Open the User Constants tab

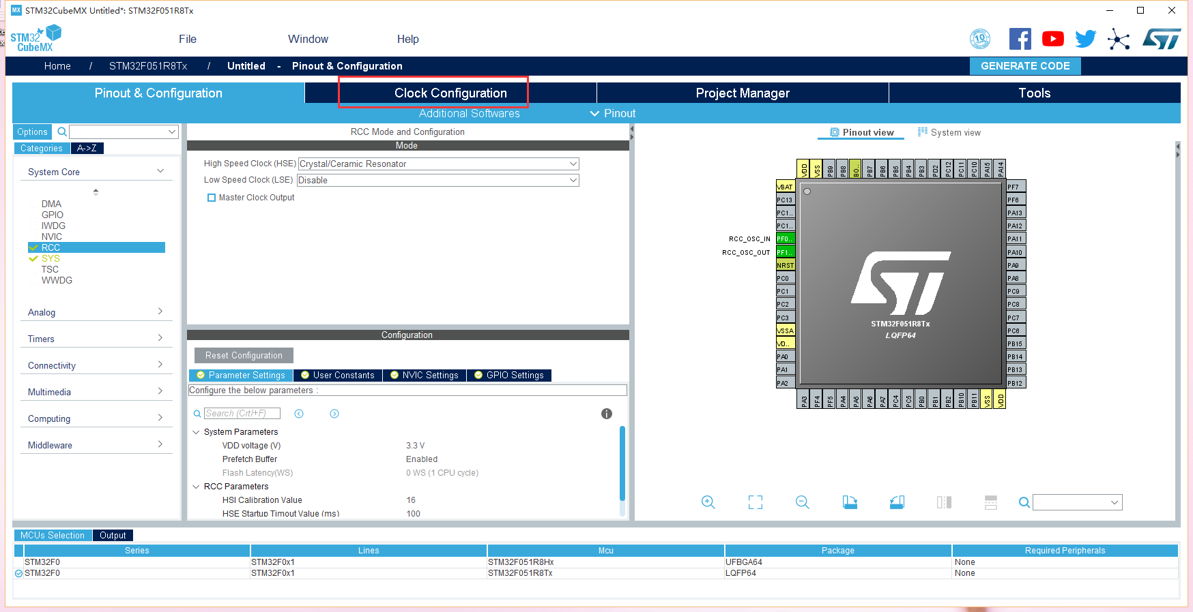point(338,375)
